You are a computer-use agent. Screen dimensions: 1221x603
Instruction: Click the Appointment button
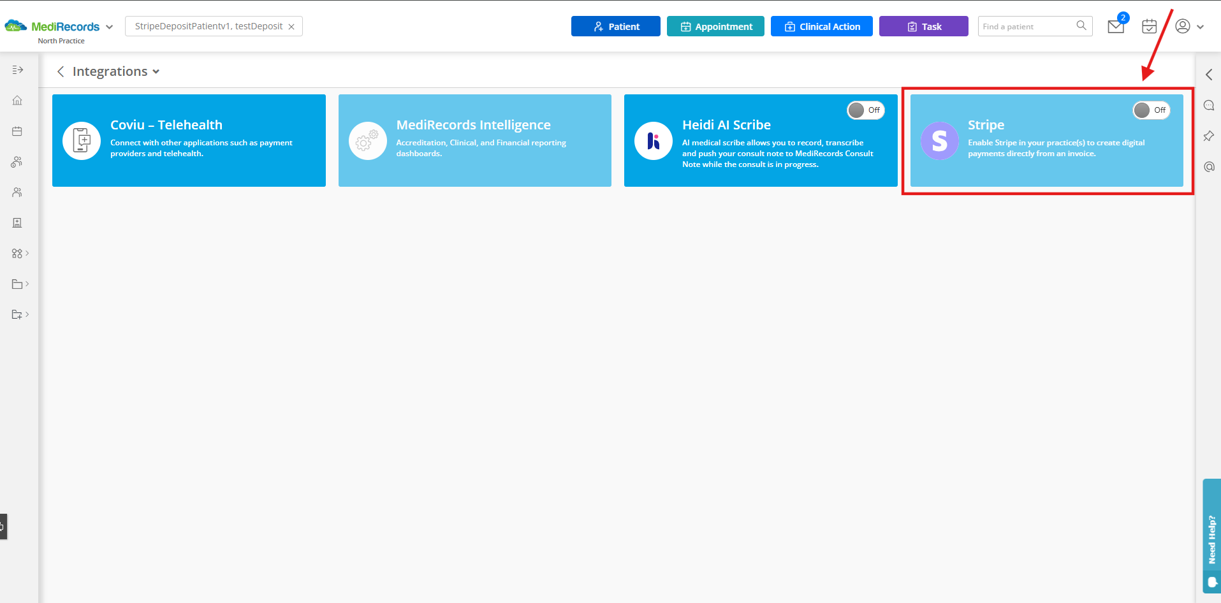click(x=715, y=26)
